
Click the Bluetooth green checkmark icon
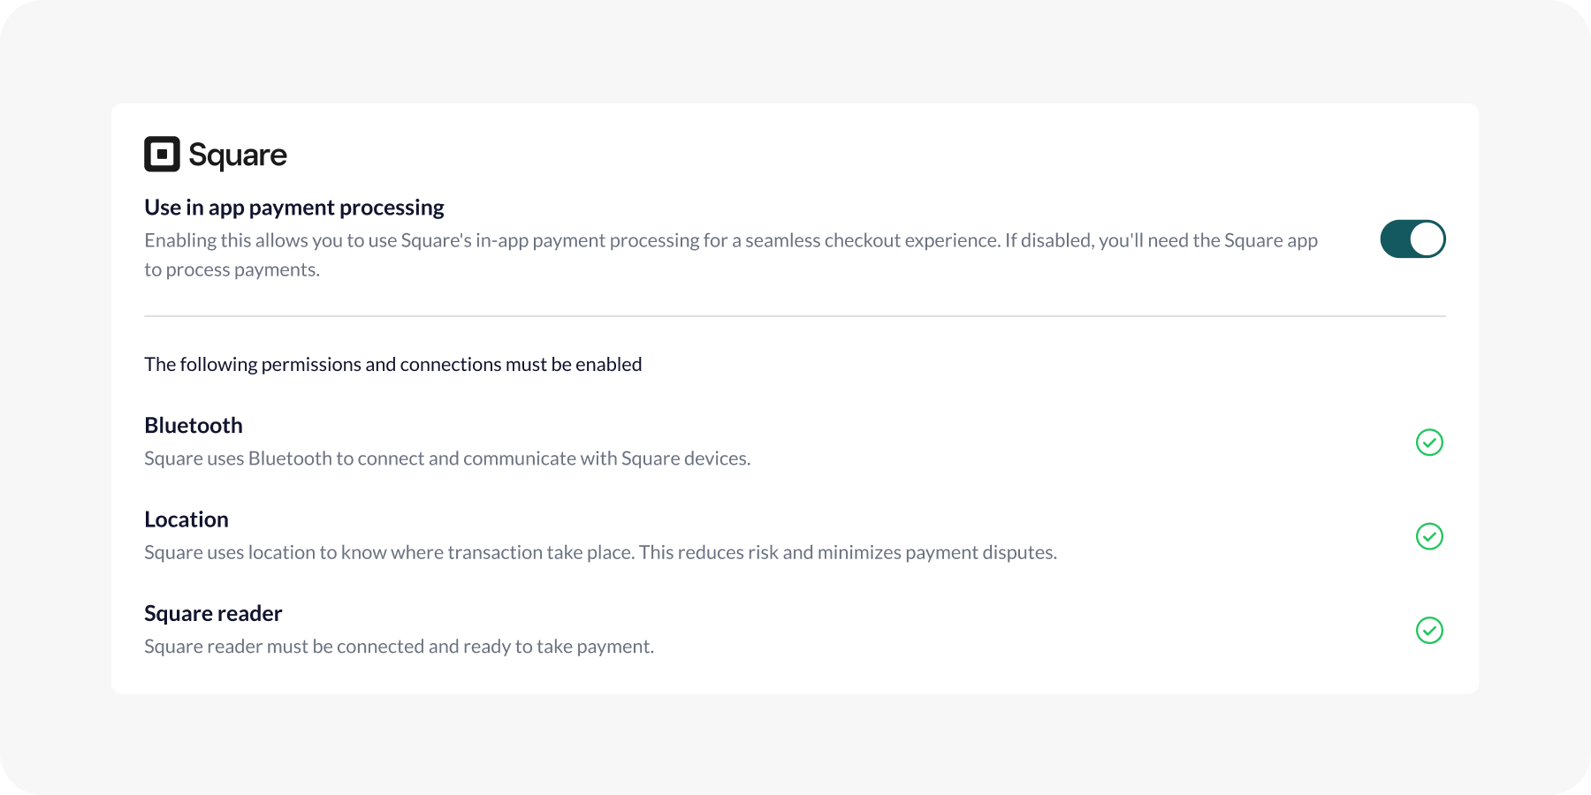click(1429, 443)
